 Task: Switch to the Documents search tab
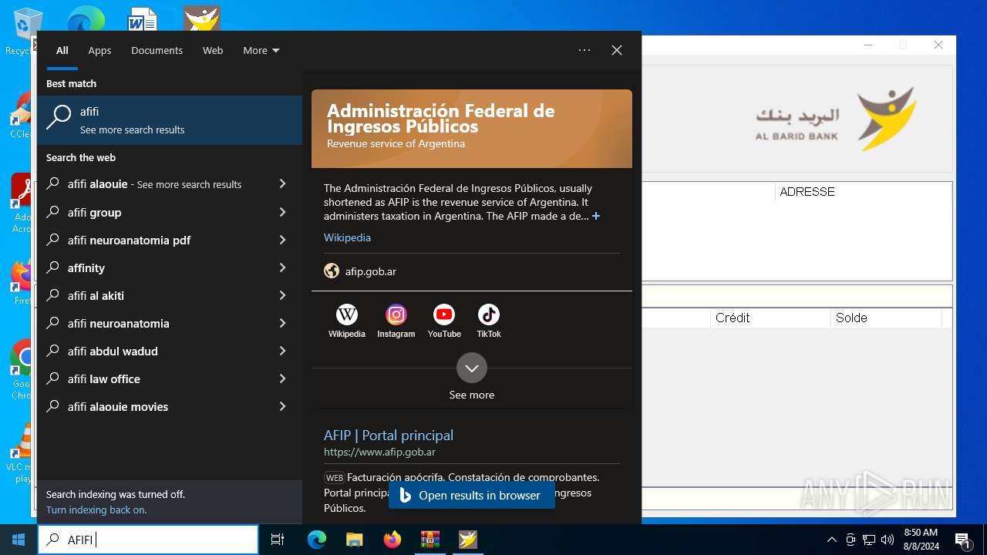pos(157,50)
